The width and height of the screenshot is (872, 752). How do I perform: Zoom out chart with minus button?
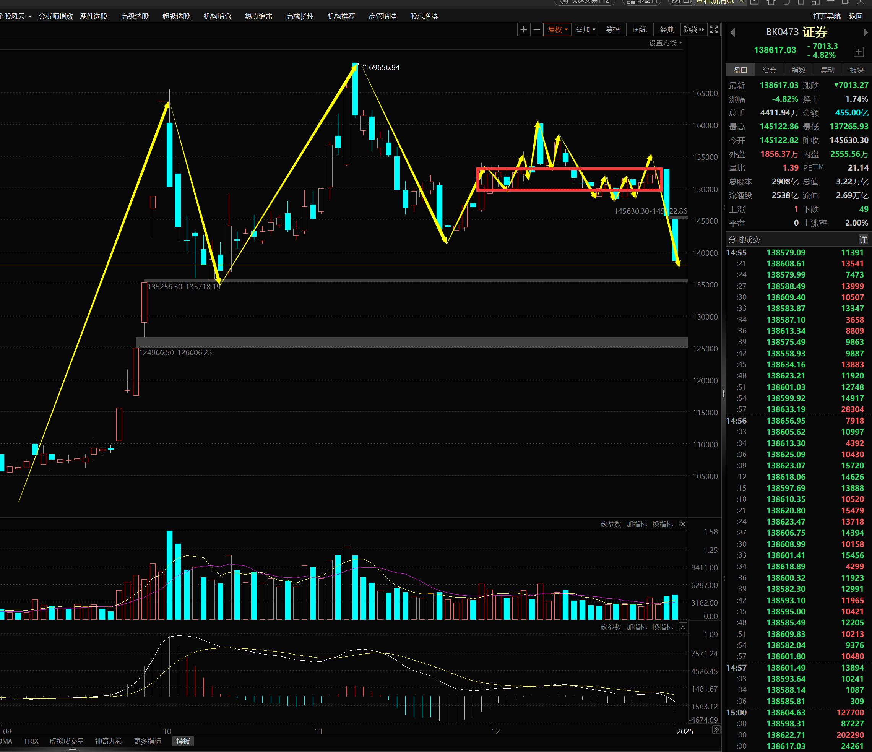coord(537,29)
